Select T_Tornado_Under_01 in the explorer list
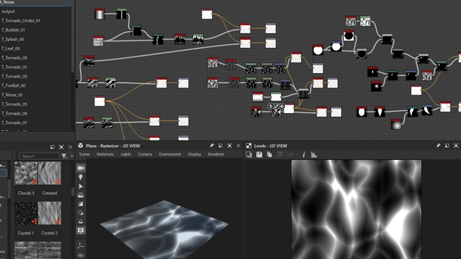This screenshot has width=461, height=259. coord(36,20)
